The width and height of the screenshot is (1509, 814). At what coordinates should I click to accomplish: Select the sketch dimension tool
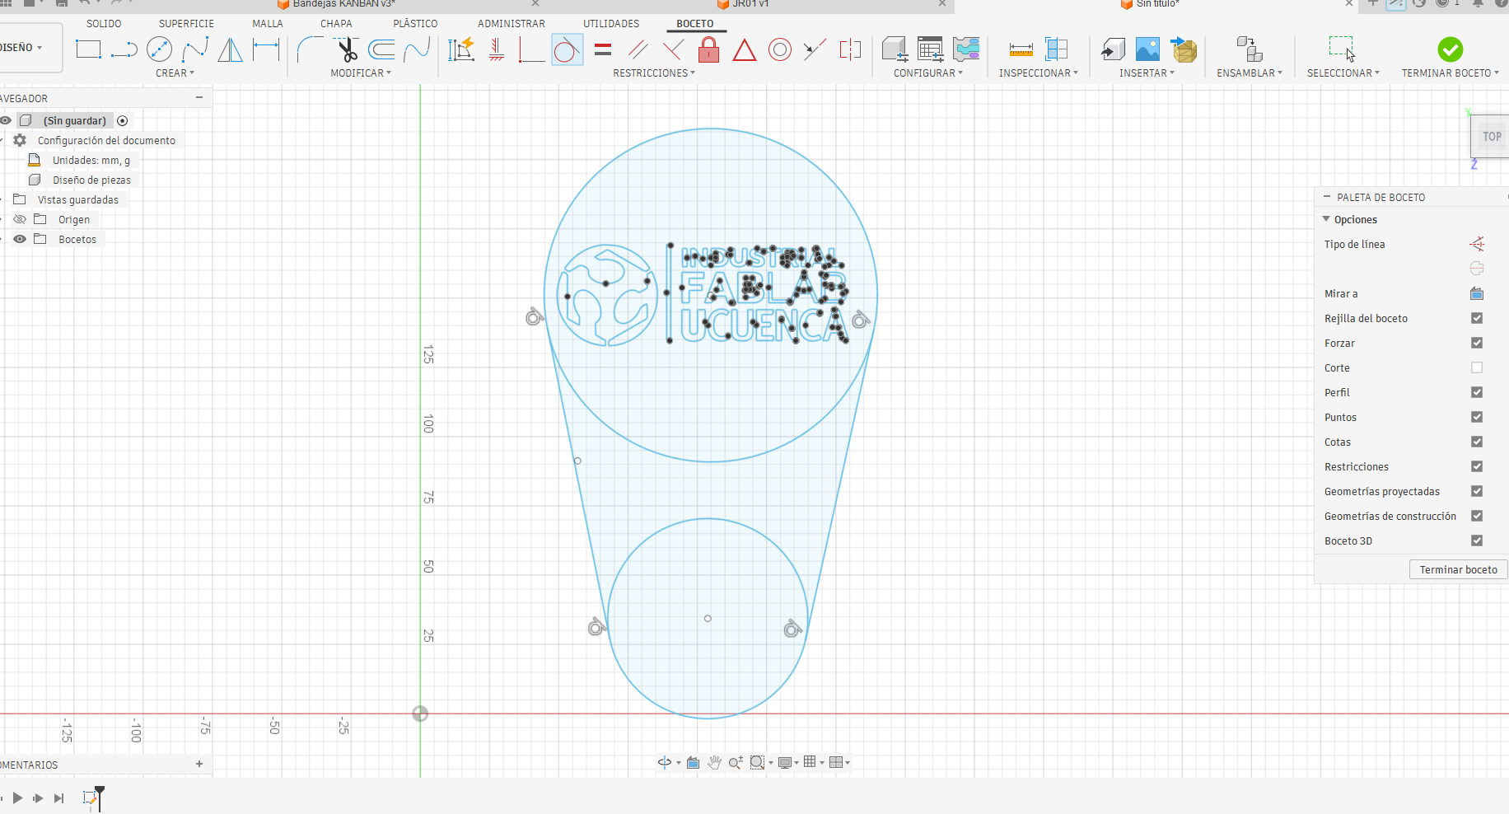click(266, 49)
